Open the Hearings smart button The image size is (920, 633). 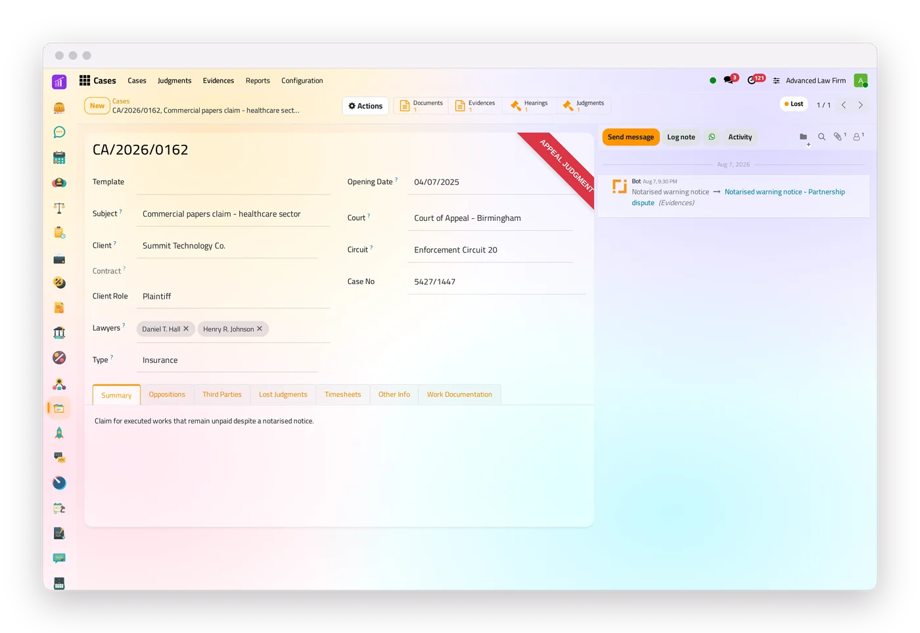[x=530, y=106]
